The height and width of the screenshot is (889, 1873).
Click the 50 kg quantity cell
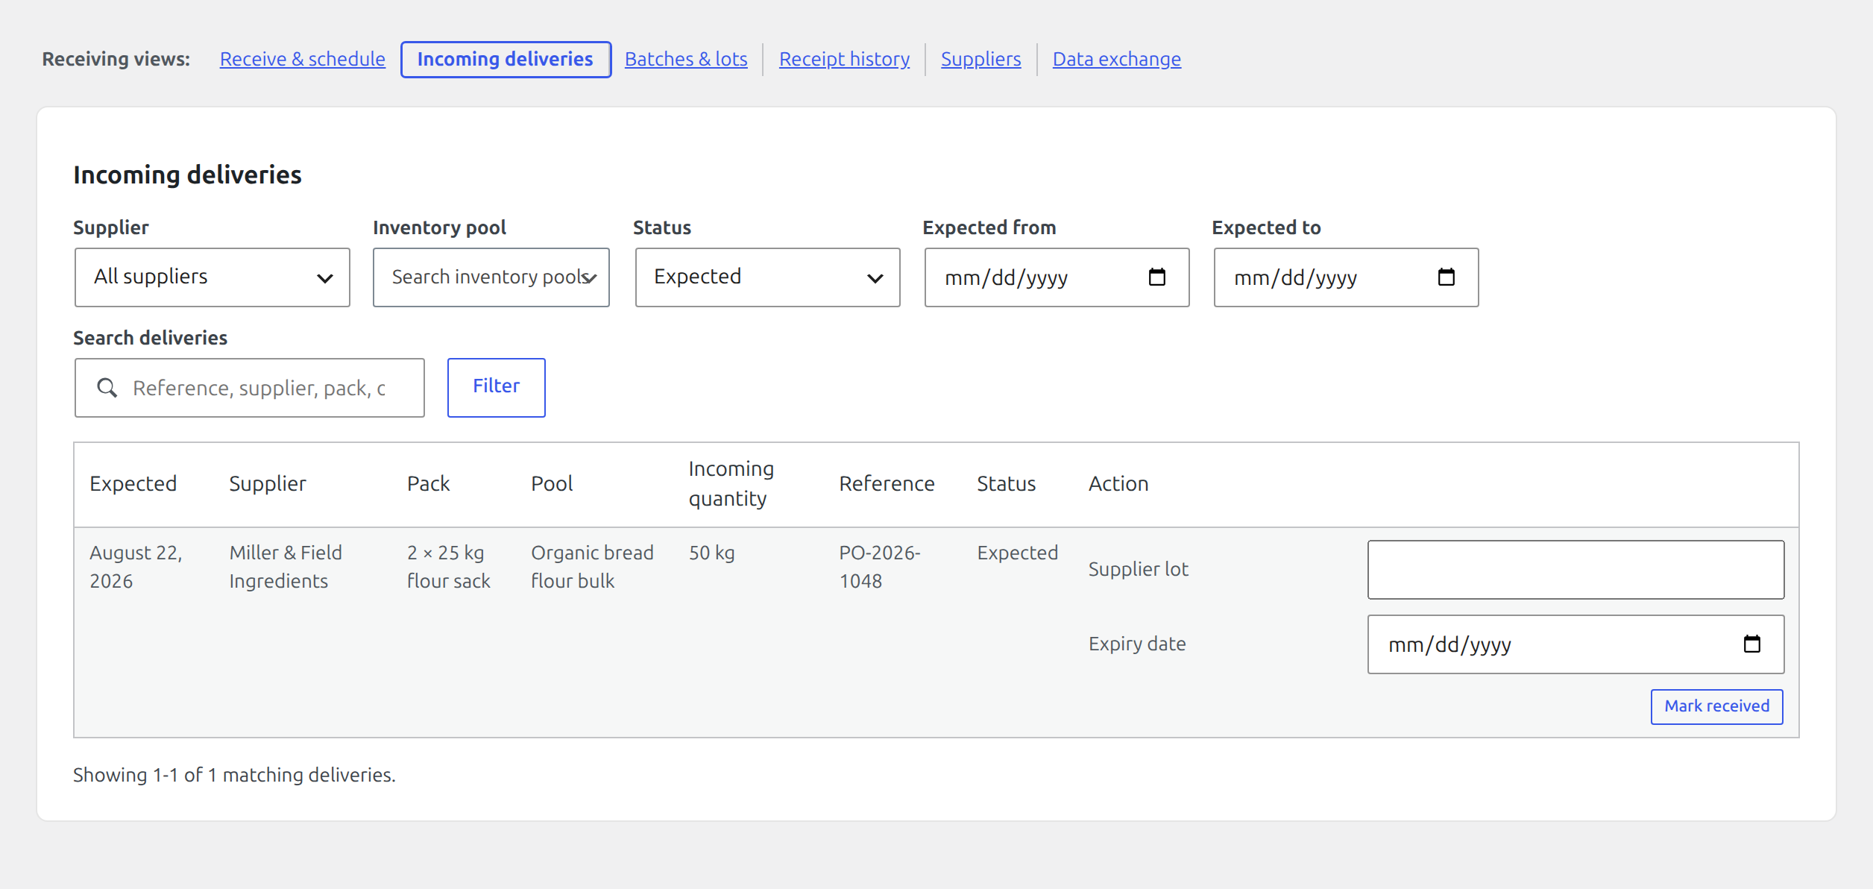711,553
